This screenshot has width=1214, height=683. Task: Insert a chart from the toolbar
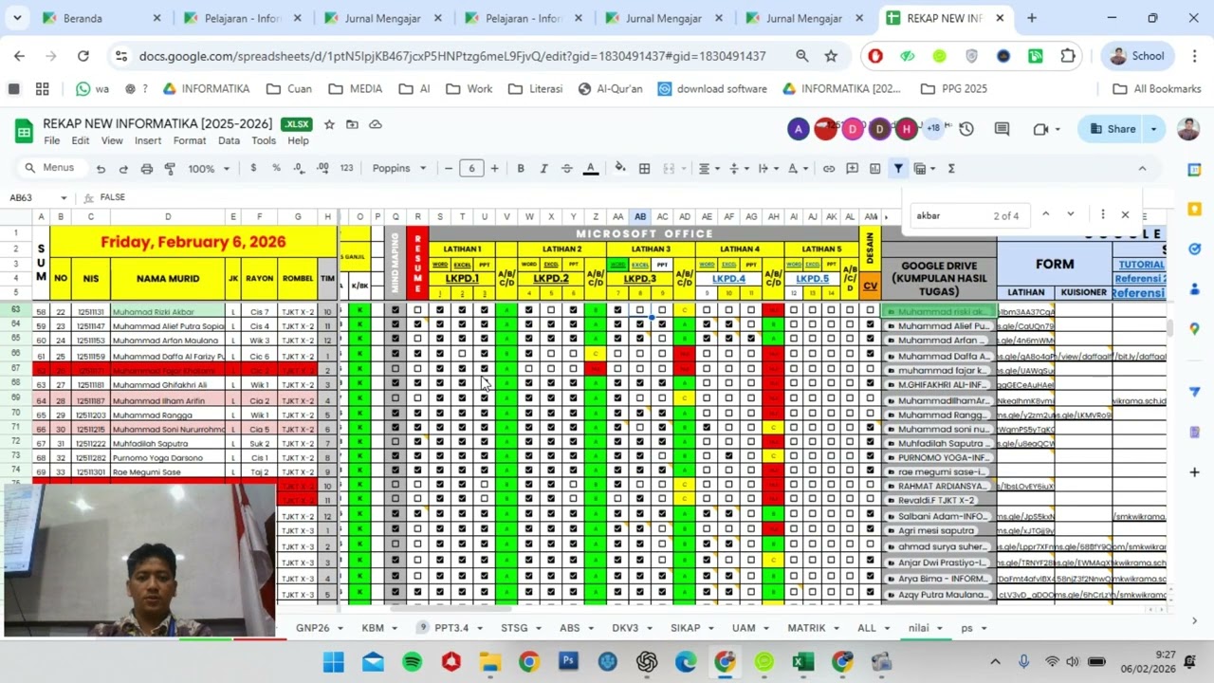pyautogui.click(x=875, y=169)
